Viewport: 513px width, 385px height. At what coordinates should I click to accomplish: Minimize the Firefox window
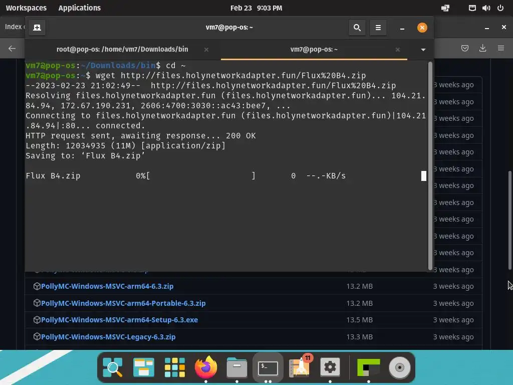[487, 28]
